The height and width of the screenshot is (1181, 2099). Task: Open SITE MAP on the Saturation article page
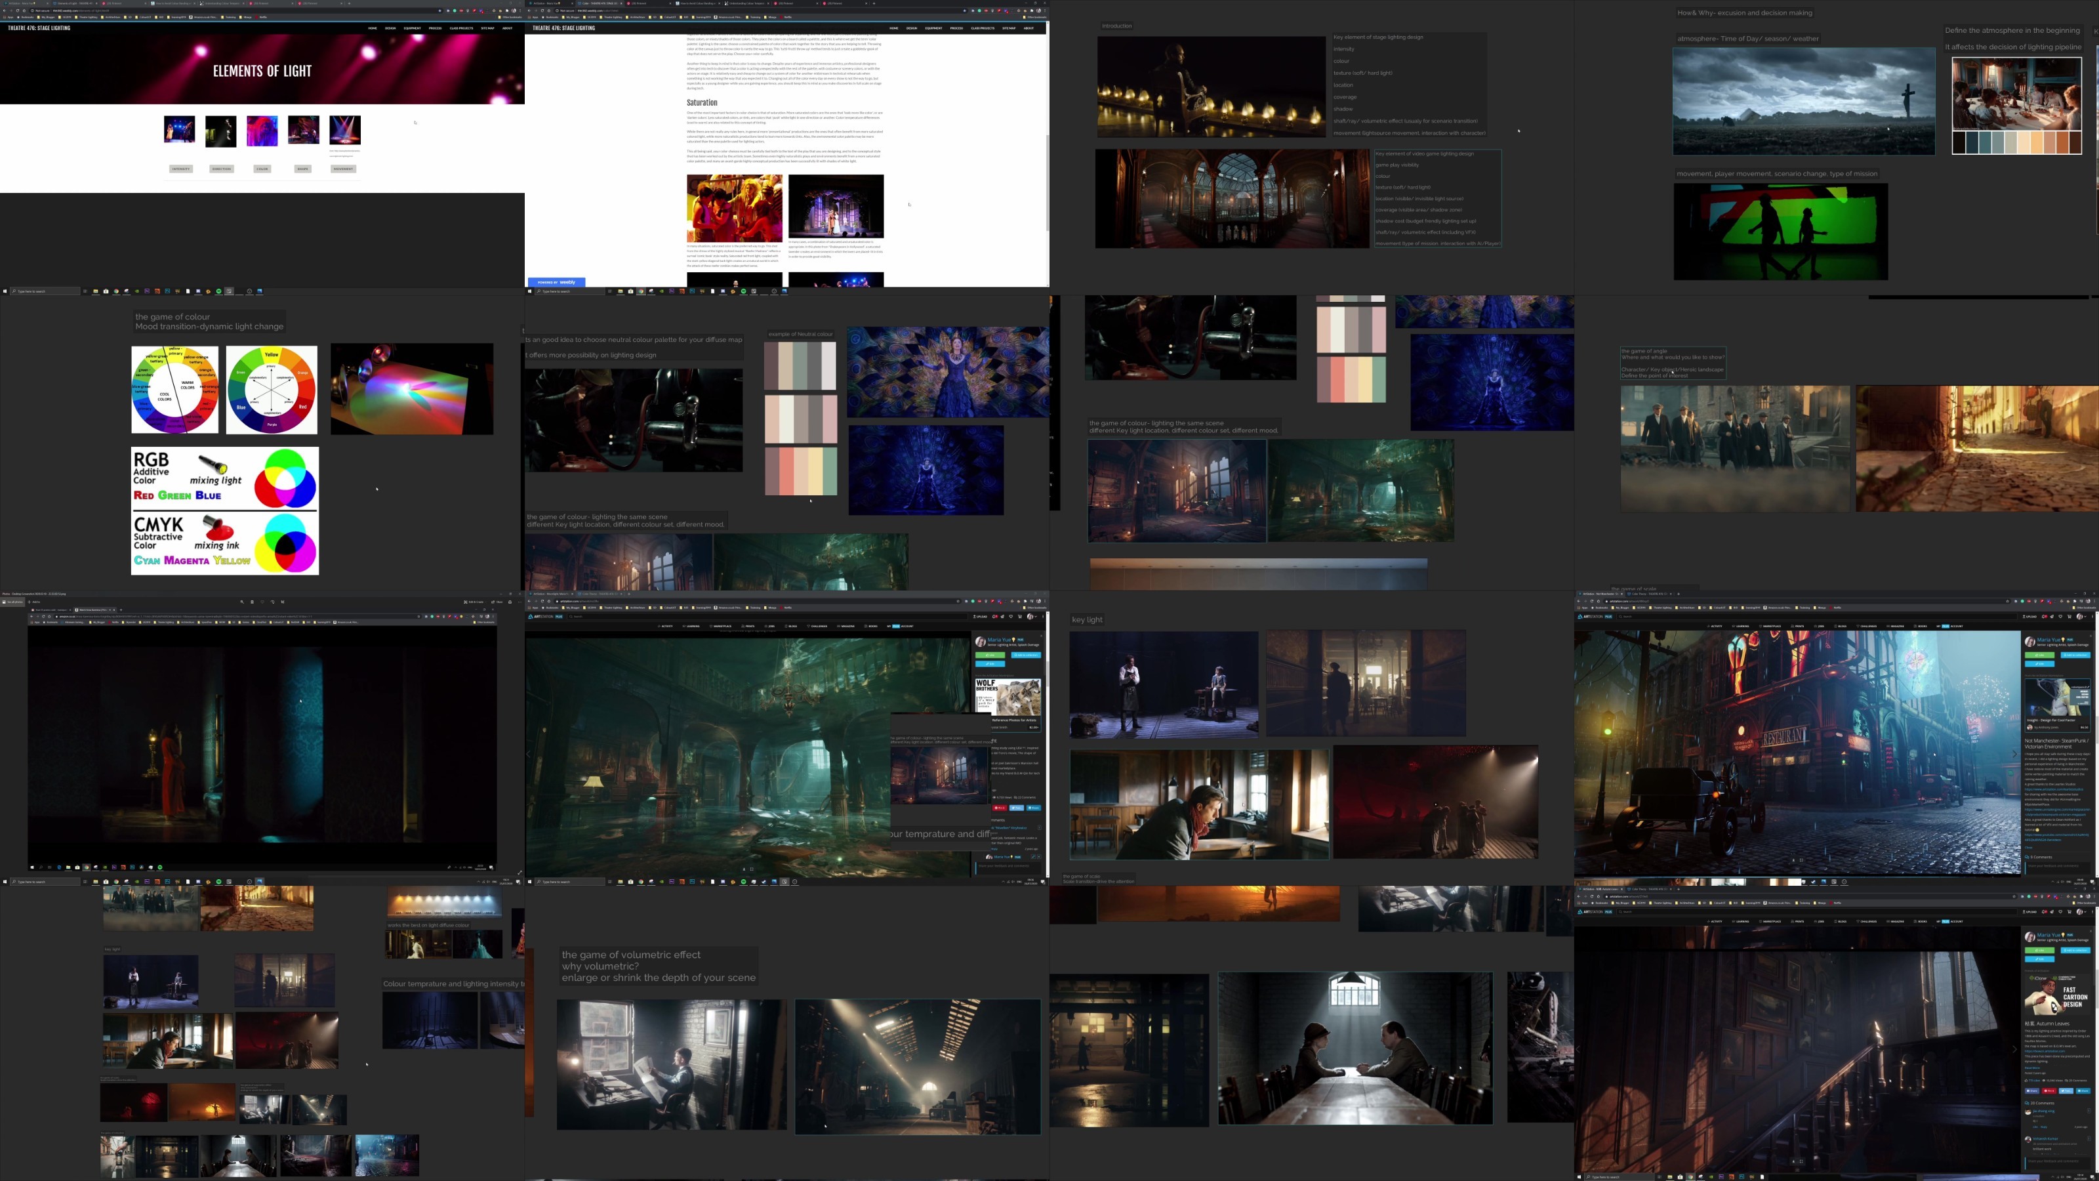pyautogui.click(x=1009, y=28)
